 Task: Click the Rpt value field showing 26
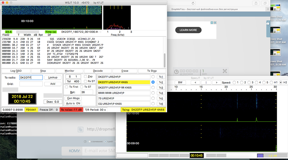(87, 92)
